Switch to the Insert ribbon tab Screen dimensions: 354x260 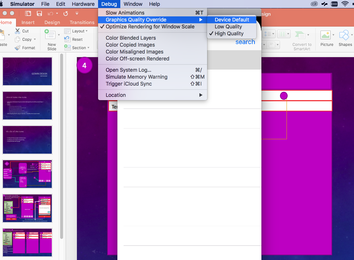(x=28, y=22)
